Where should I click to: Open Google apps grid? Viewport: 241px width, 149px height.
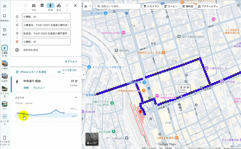(238, 5)
